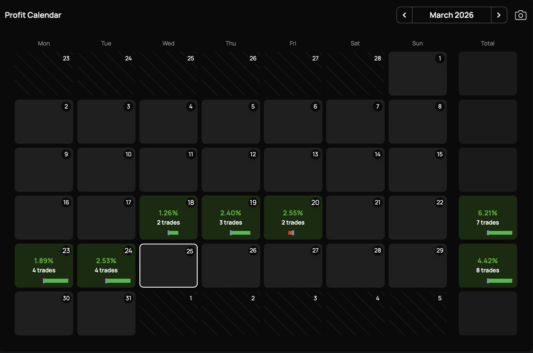Viewport: 533px width, 353px height.
Task: Click the 2.53% profit value
Action: tap(106, 261)
